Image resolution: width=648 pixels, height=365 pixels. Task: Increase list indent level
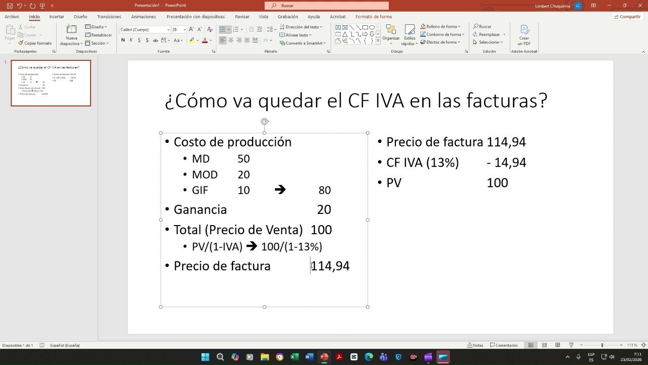click(x=260, y=29)
